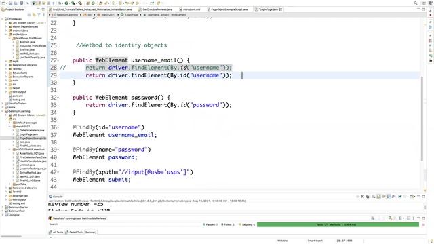Click march2021 in the editor breadcrumb

[x=108, y=15]
